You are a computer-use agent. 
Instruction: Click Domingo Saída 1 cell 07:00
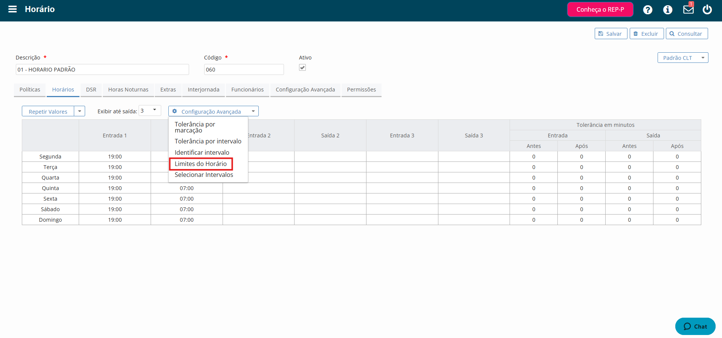pyautogui.click(x=187, y=220)
